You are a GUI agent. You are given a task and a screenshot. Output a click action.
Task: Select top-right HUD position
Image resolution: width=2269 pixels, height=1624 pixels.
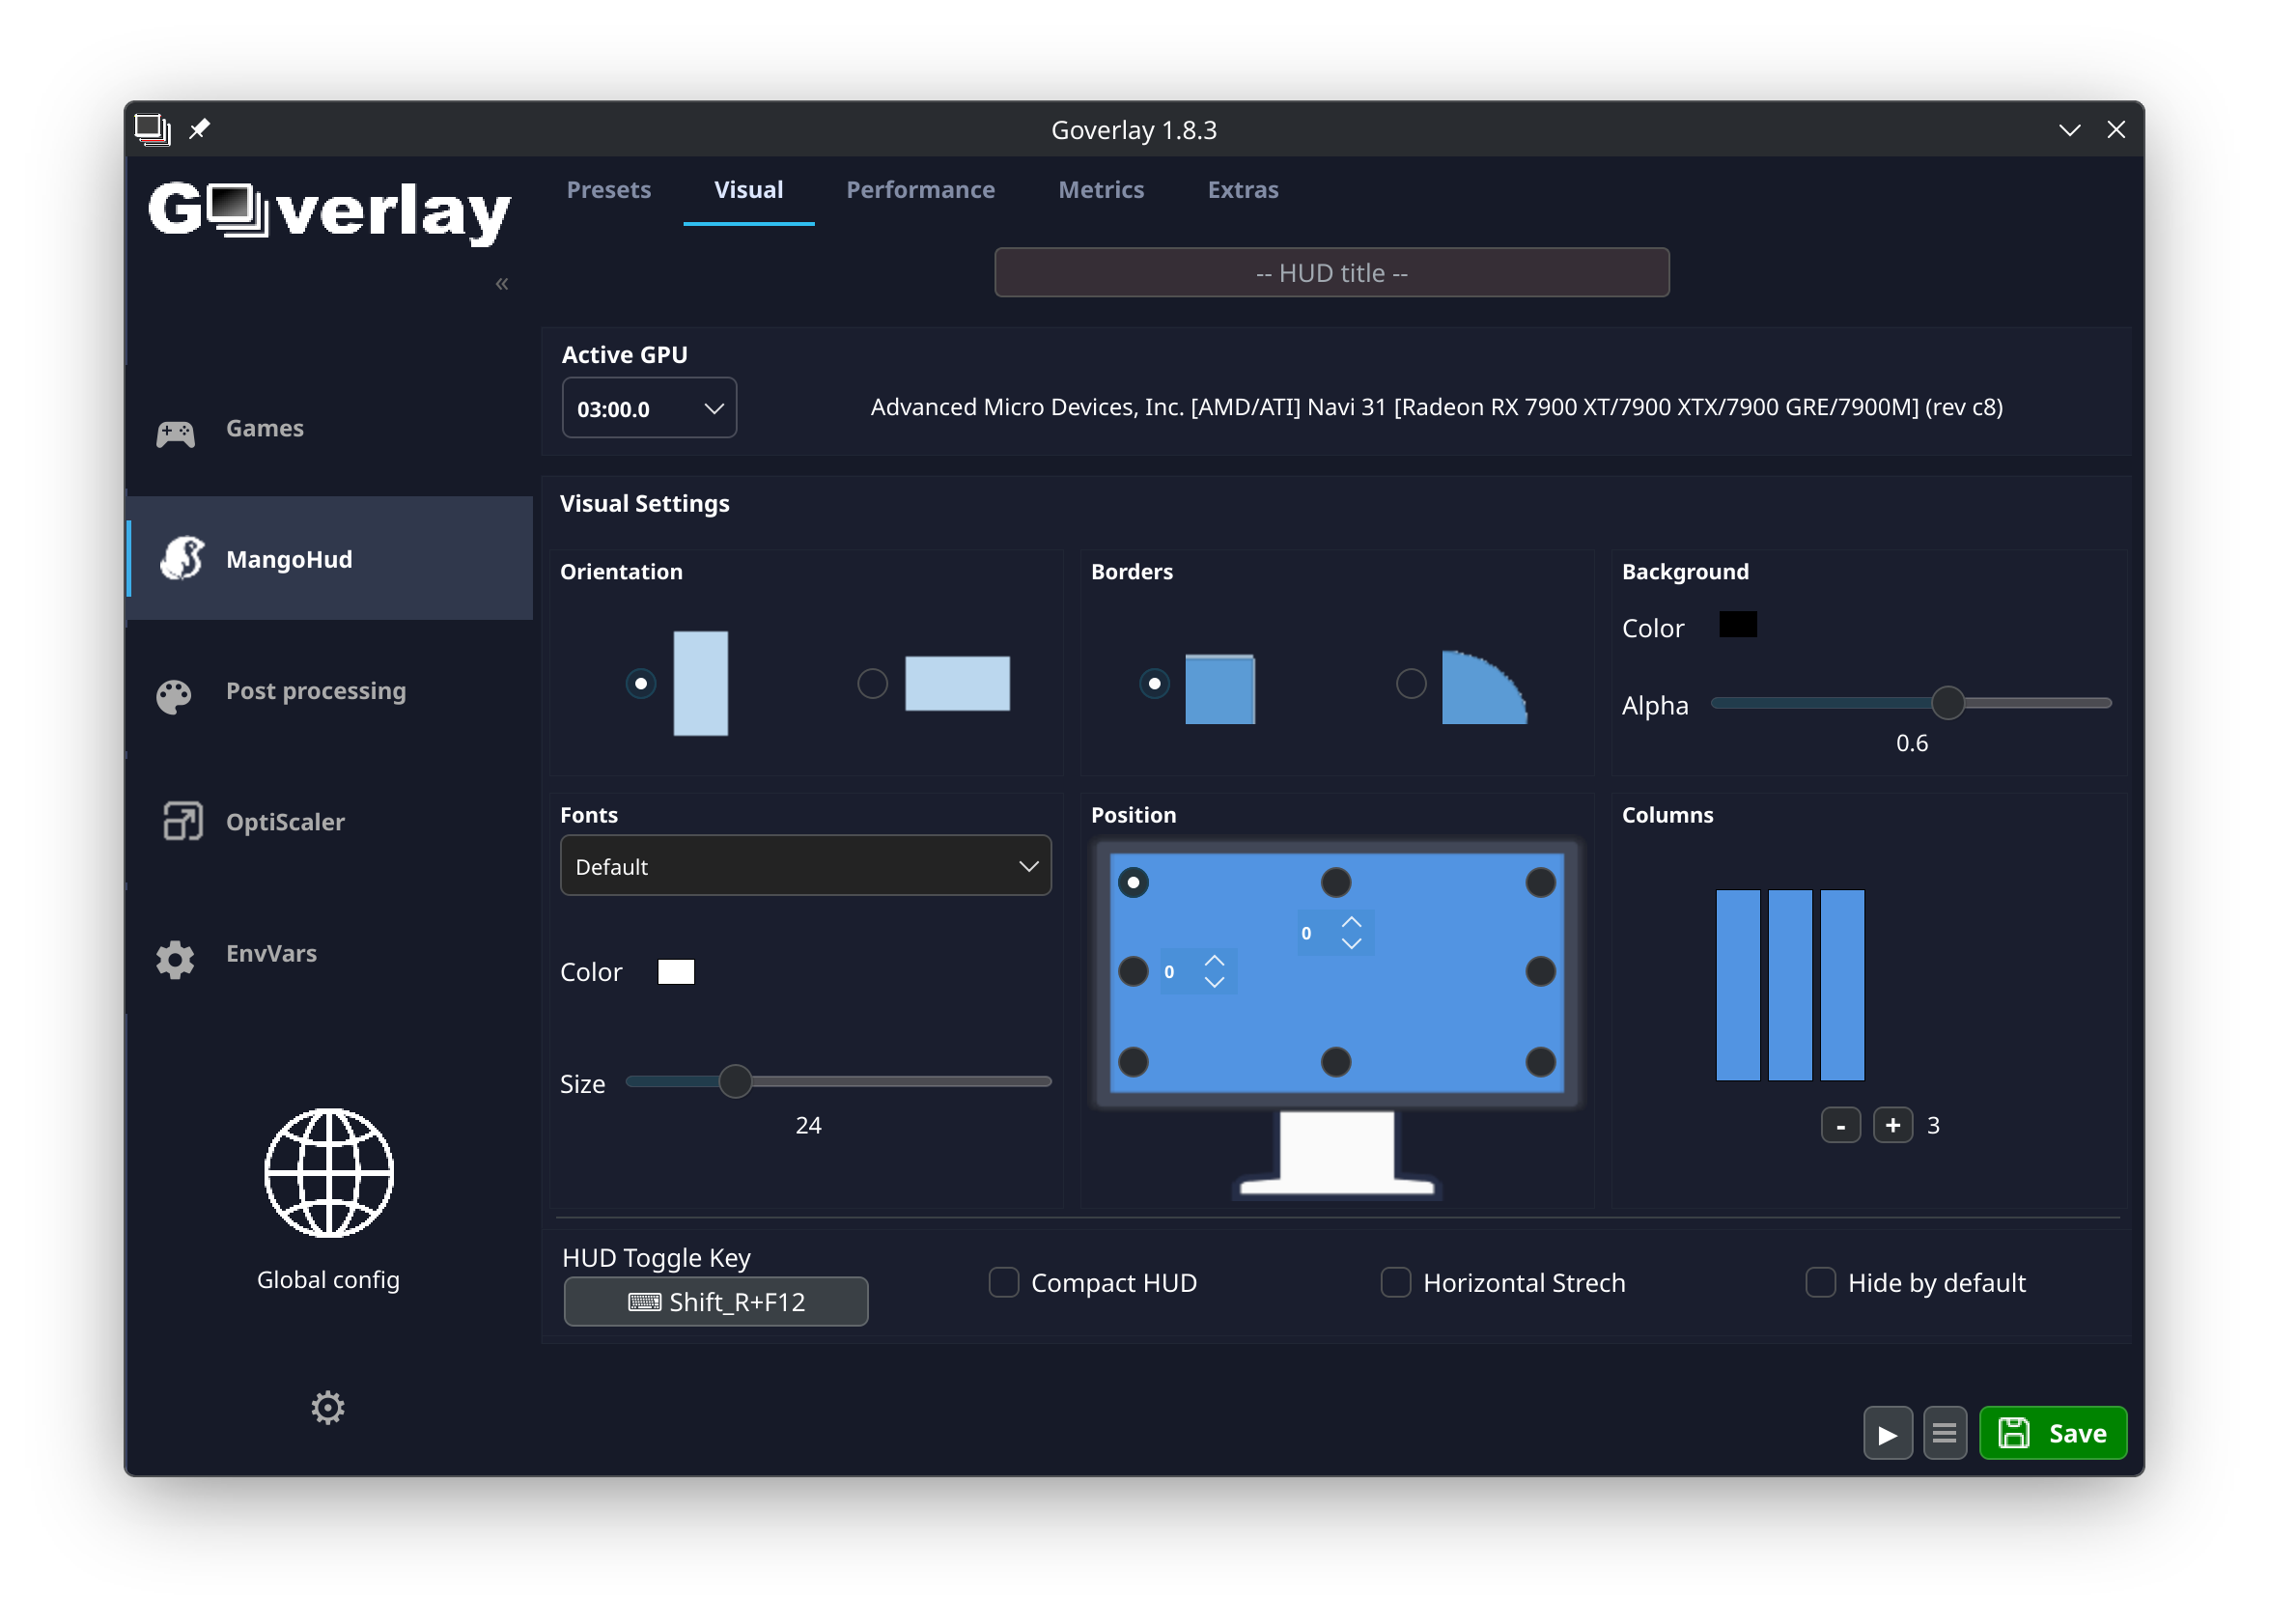1540,882
